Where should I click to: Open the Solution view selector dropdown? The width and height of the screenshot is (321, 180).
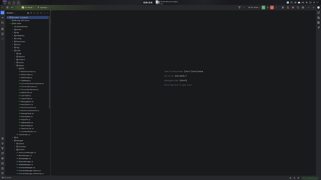click(11, 13)
